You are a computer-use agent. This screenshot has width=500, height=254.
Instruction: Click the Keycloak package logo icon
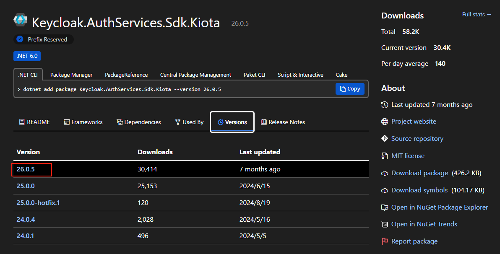[x=20, y=20]
